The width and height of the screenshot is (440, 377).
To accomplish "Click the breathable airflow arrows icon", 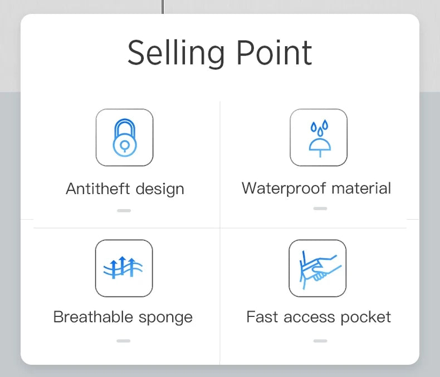I will click(x=124, y=268).
